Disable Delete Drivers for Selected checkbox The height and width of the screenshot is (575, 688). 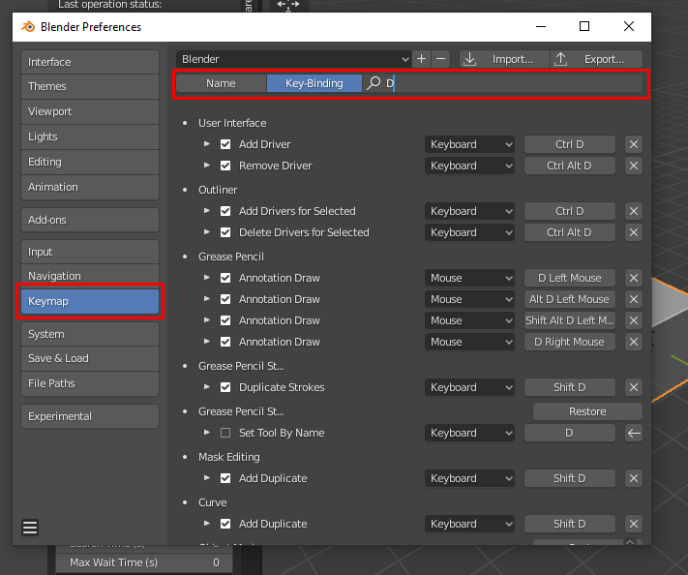point(225,232)
